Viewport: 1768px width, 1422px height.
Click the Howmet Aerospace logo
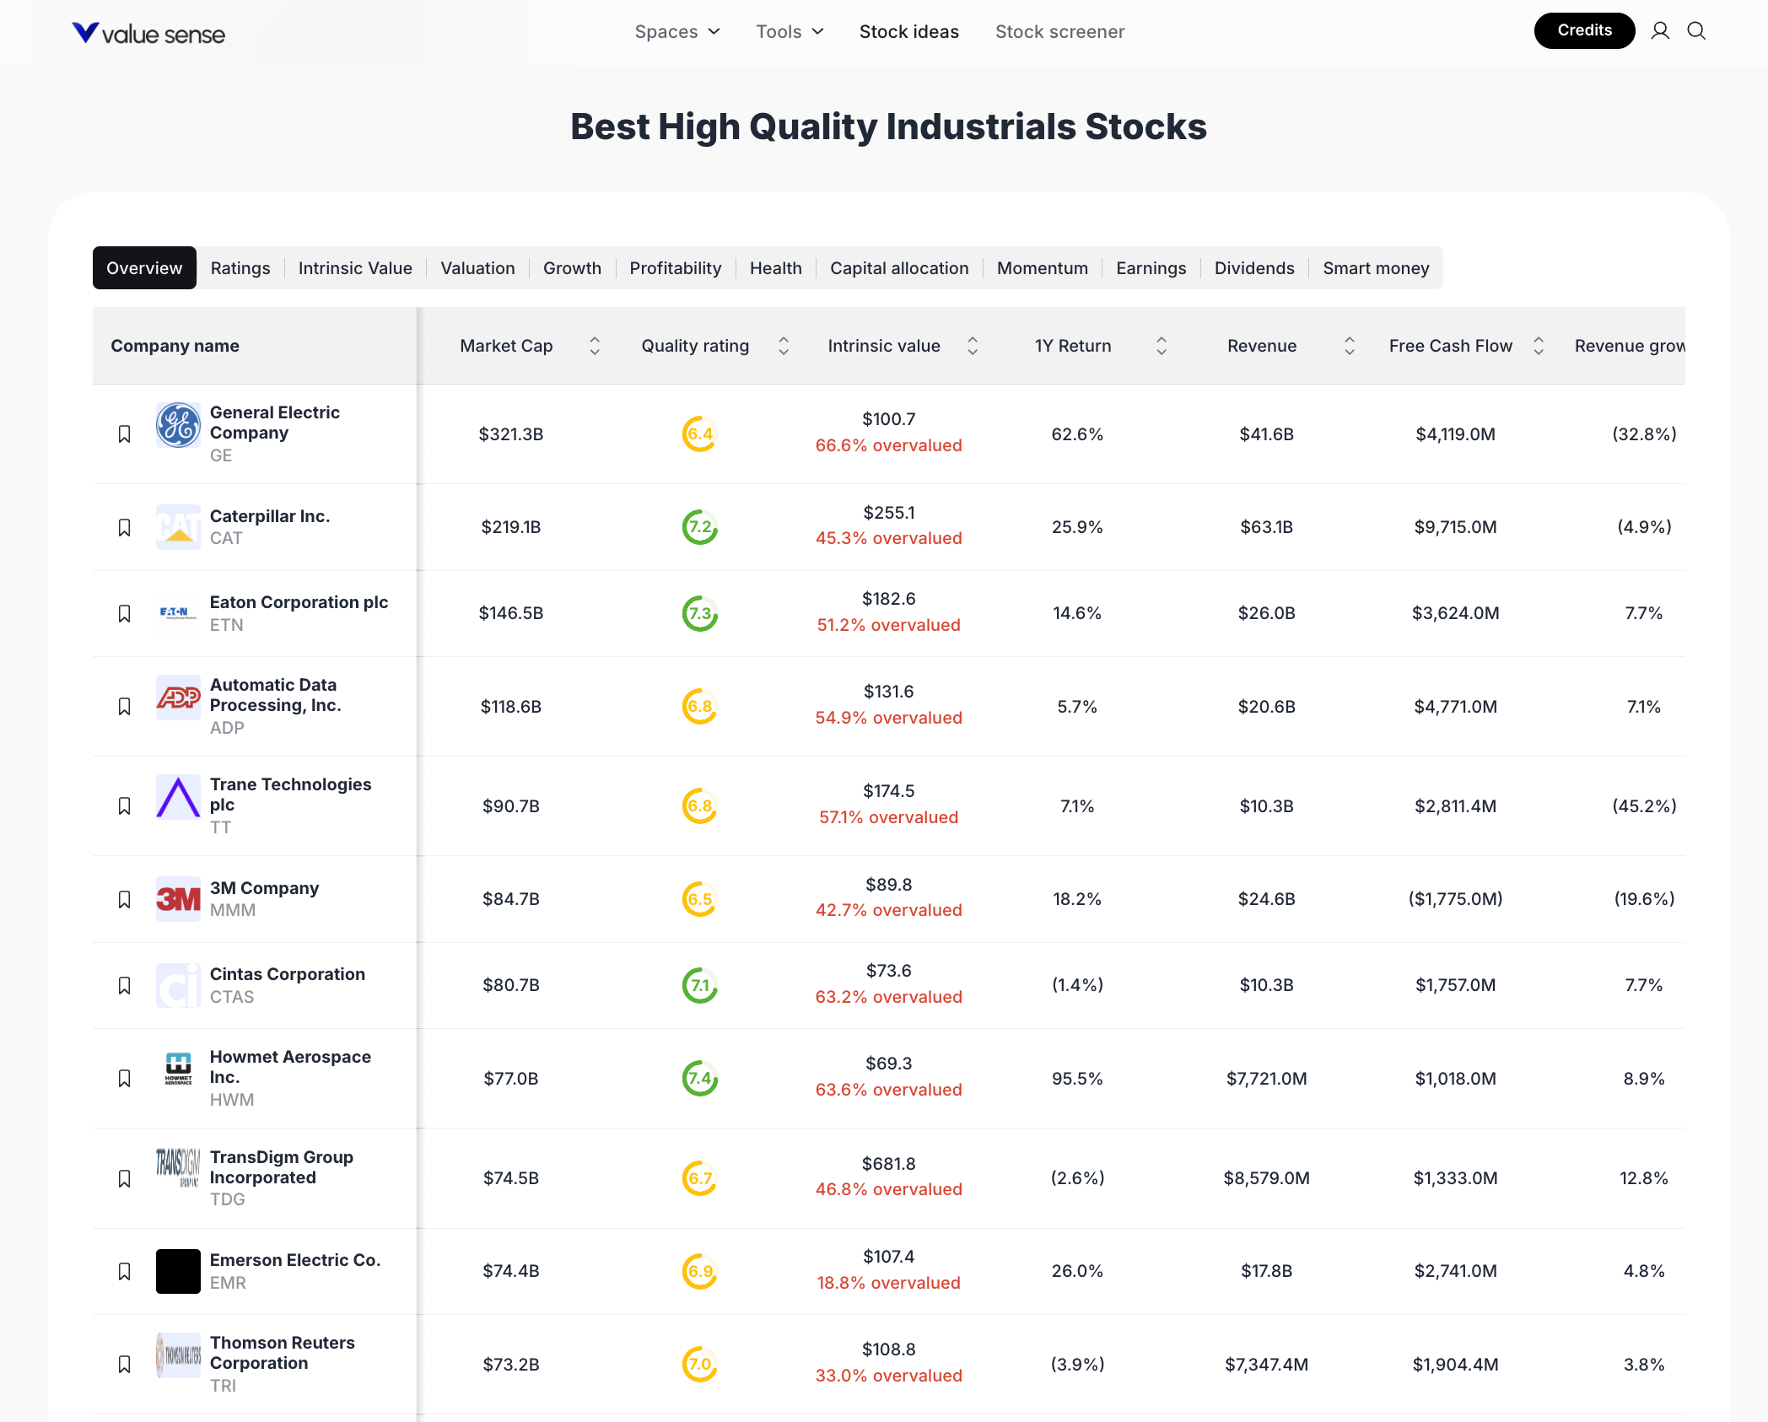coord(178,1069)
